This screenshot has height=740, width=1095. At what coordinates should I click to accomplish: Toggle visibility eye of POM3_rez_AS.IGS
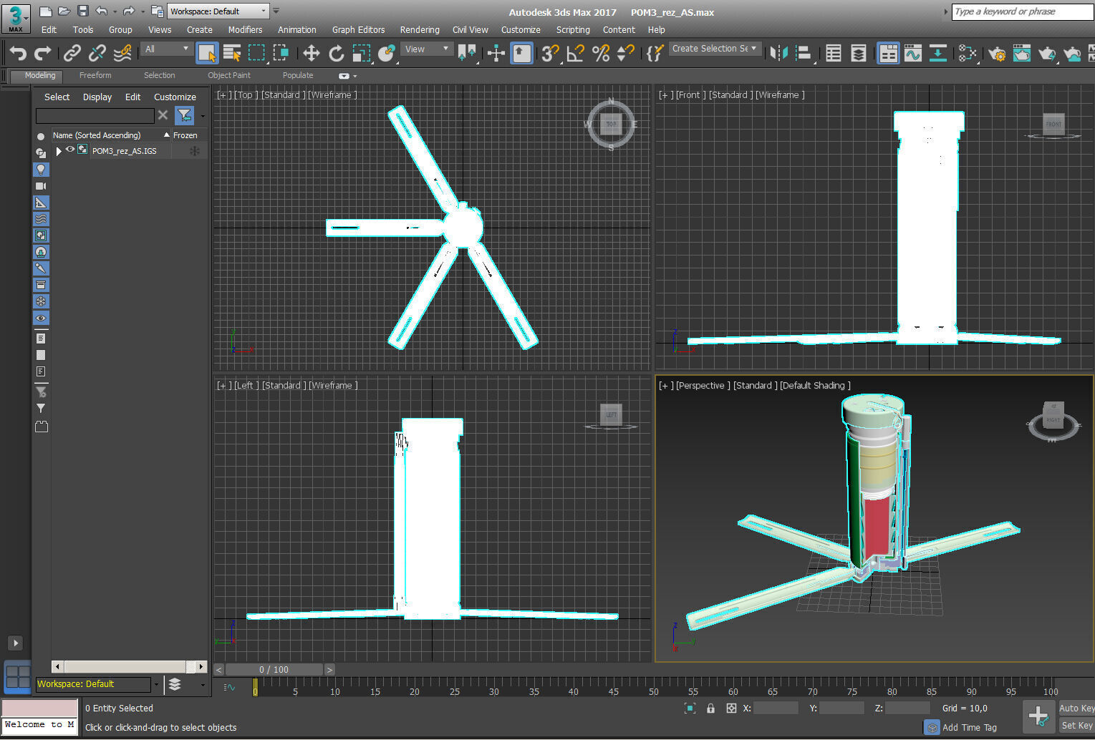[70, 150]
